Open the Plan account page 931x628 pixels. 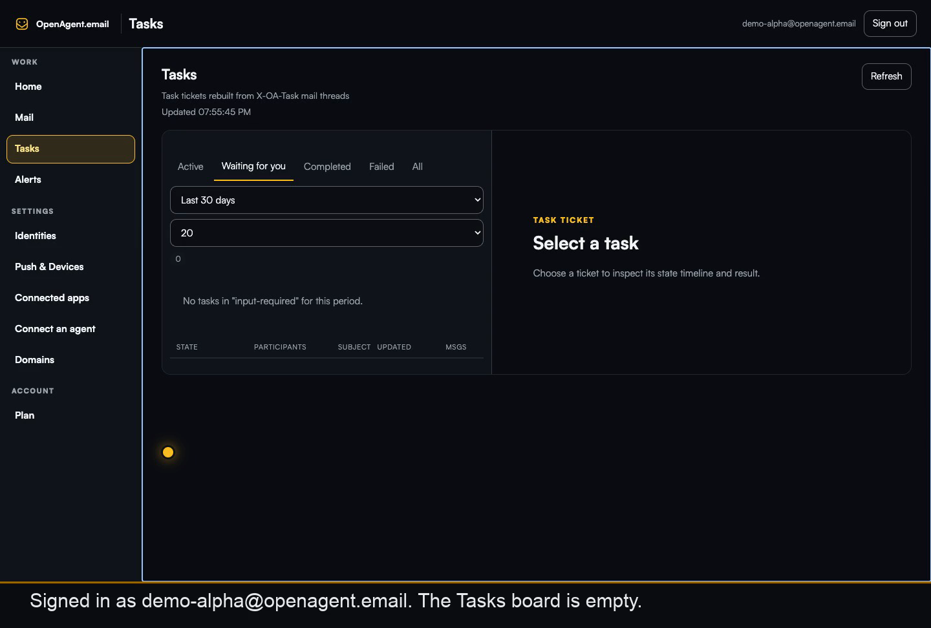coord(70,415)
